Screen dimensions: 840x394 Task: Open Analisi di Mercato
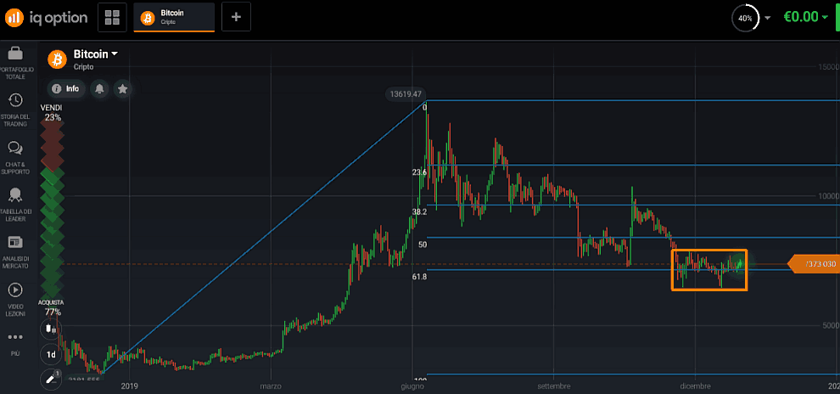14,250
